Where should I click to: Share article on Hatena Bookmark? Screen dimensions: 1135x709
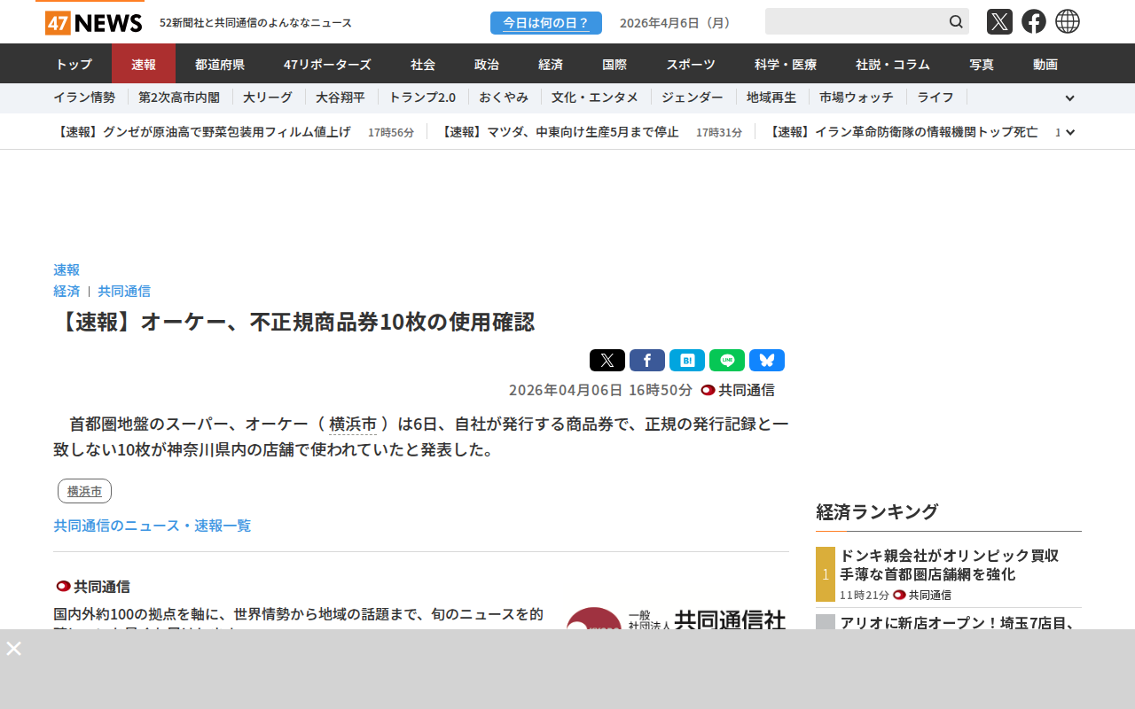[x=687, y=361]
